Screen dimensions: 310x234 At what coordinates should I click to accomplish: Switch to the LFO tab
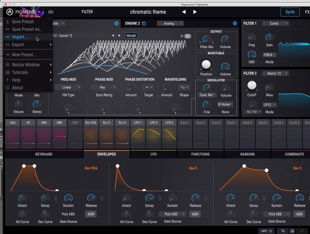153,154
